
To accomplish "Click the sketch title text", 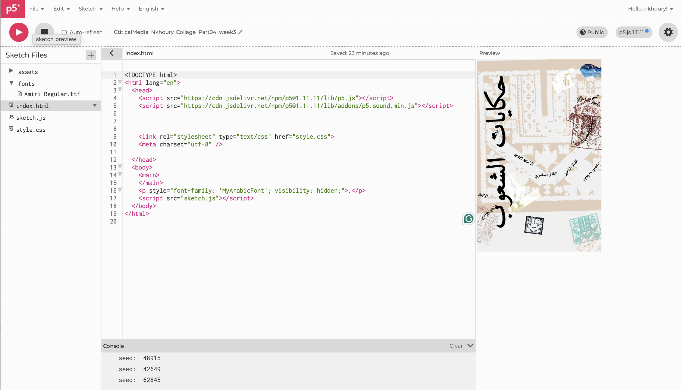I will coord(175,32).
